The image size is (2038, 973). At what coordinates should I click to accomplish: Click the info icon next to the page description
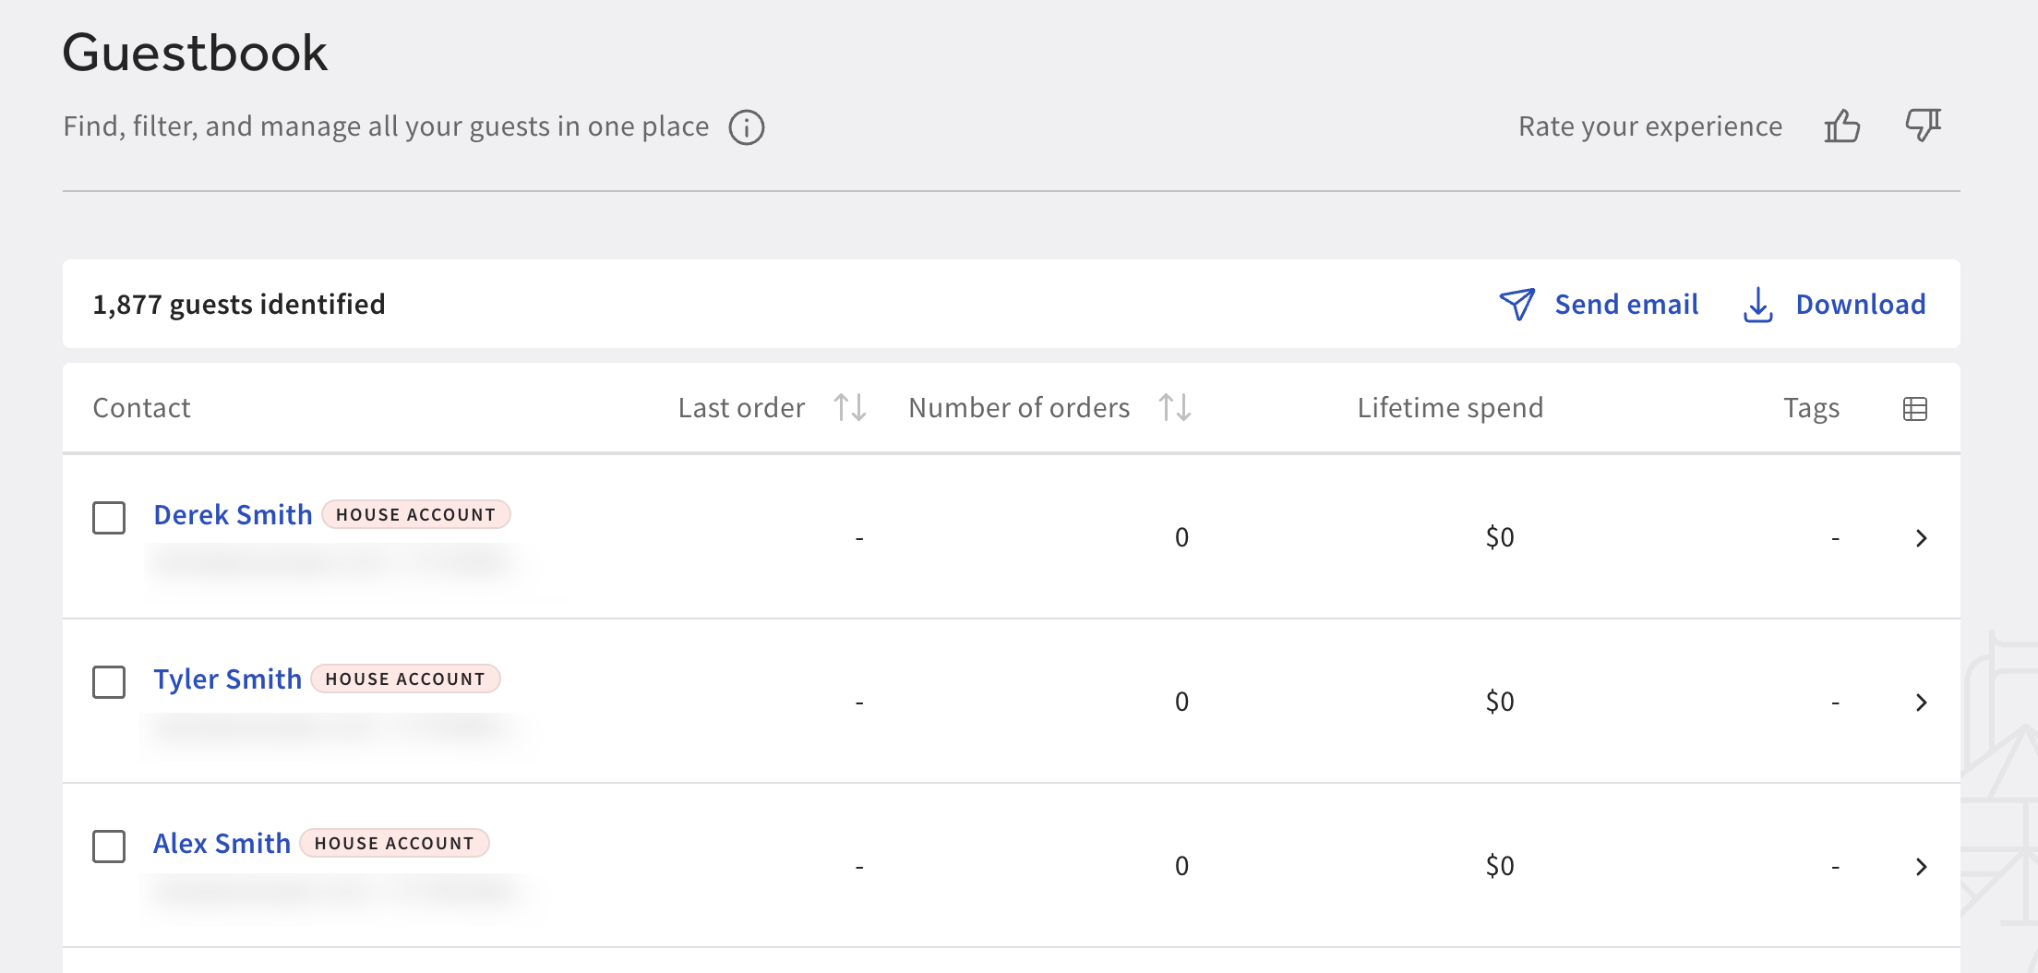point(747,126)
